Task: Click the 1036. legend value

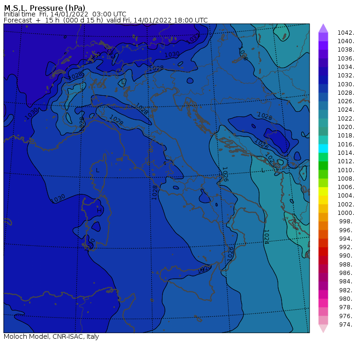Action: click(x=346, y=59)
